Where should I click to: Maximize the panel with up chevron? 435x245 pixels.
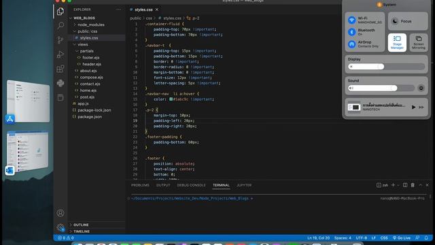click(420, 185)
